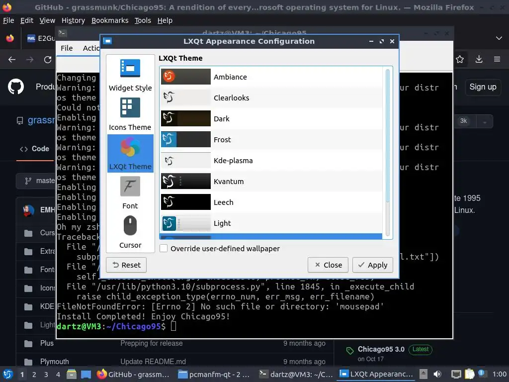
Task: Reload the Firefox page
Action: pos(48,60)
